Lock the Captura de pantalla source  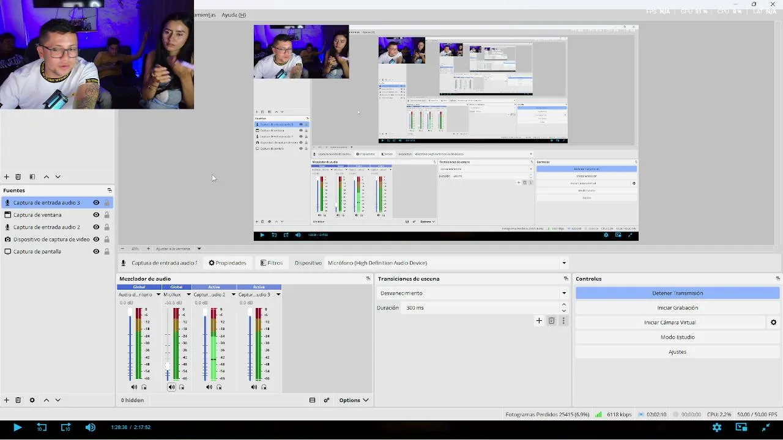click(107, 251)
